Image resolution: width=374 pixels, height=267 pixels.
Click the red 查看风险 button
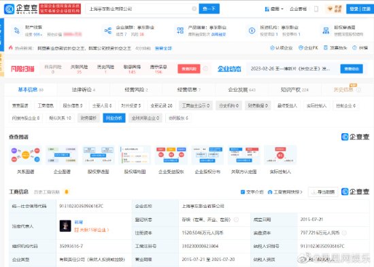click(x=189, y=69)
